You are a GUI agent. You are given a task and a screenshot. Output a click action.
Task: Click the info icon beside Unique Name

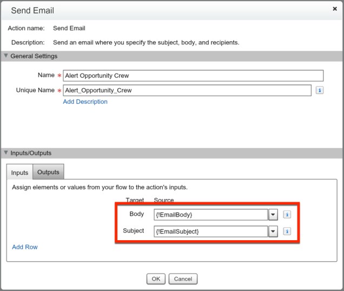(320, 90)
